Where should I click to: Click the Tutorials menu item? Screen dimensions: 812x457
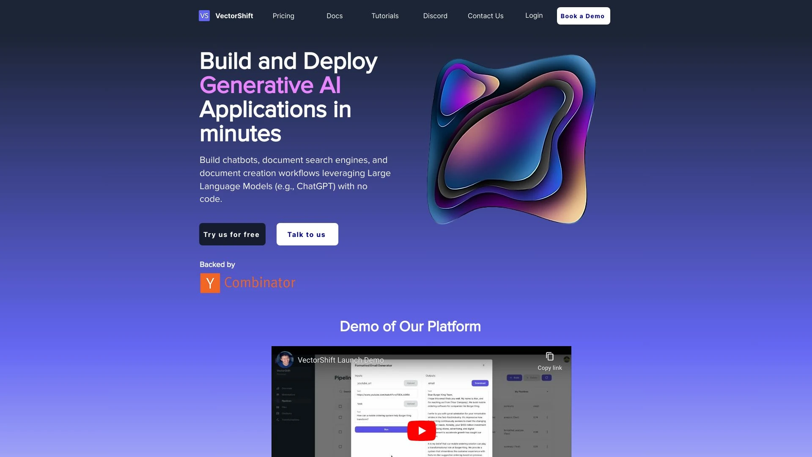click(x=385, y=16)
